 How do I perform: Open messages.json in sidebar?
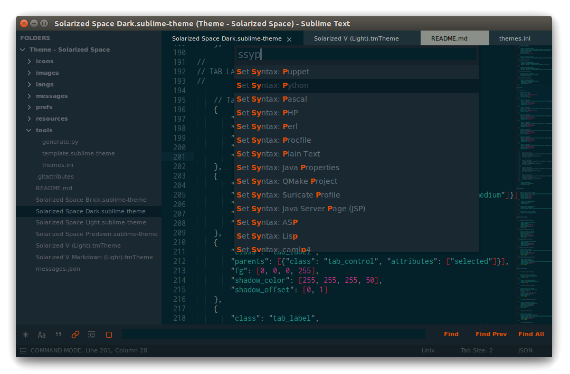point(58,269)
